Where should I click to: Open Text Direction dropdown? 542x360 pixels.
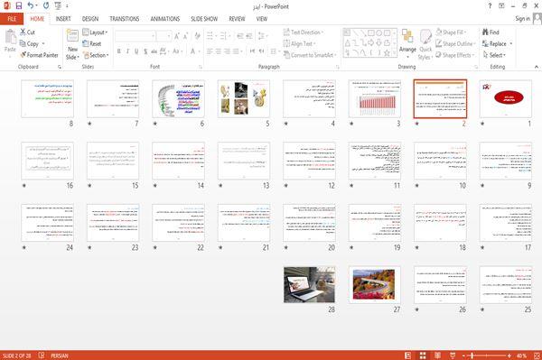coord(304,32)
